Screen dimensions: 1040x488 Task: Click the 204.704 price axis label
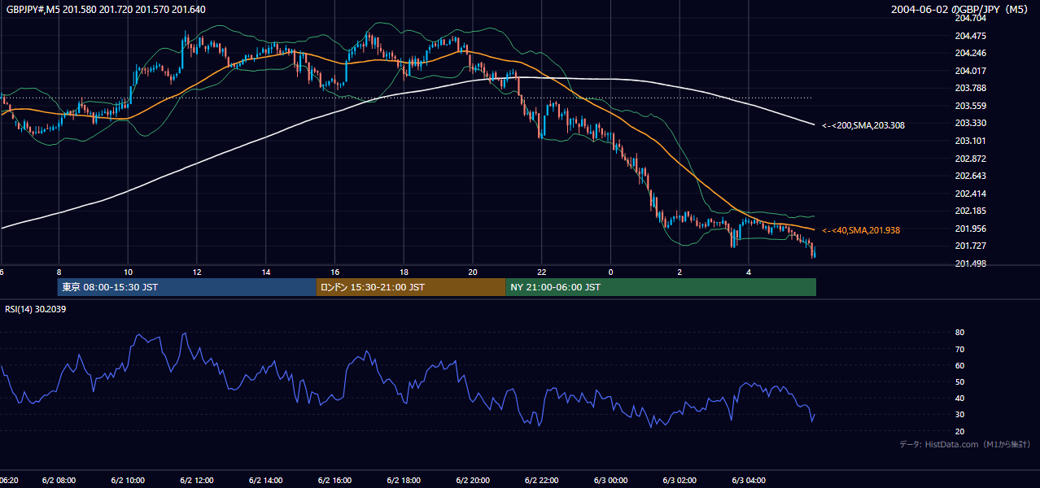pyautogui.click(x=970, y=18)
